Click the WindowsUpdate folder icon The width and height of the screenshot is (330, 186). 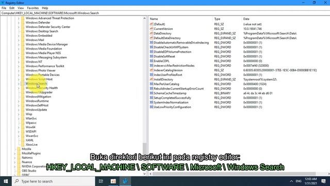click(23, 110)
